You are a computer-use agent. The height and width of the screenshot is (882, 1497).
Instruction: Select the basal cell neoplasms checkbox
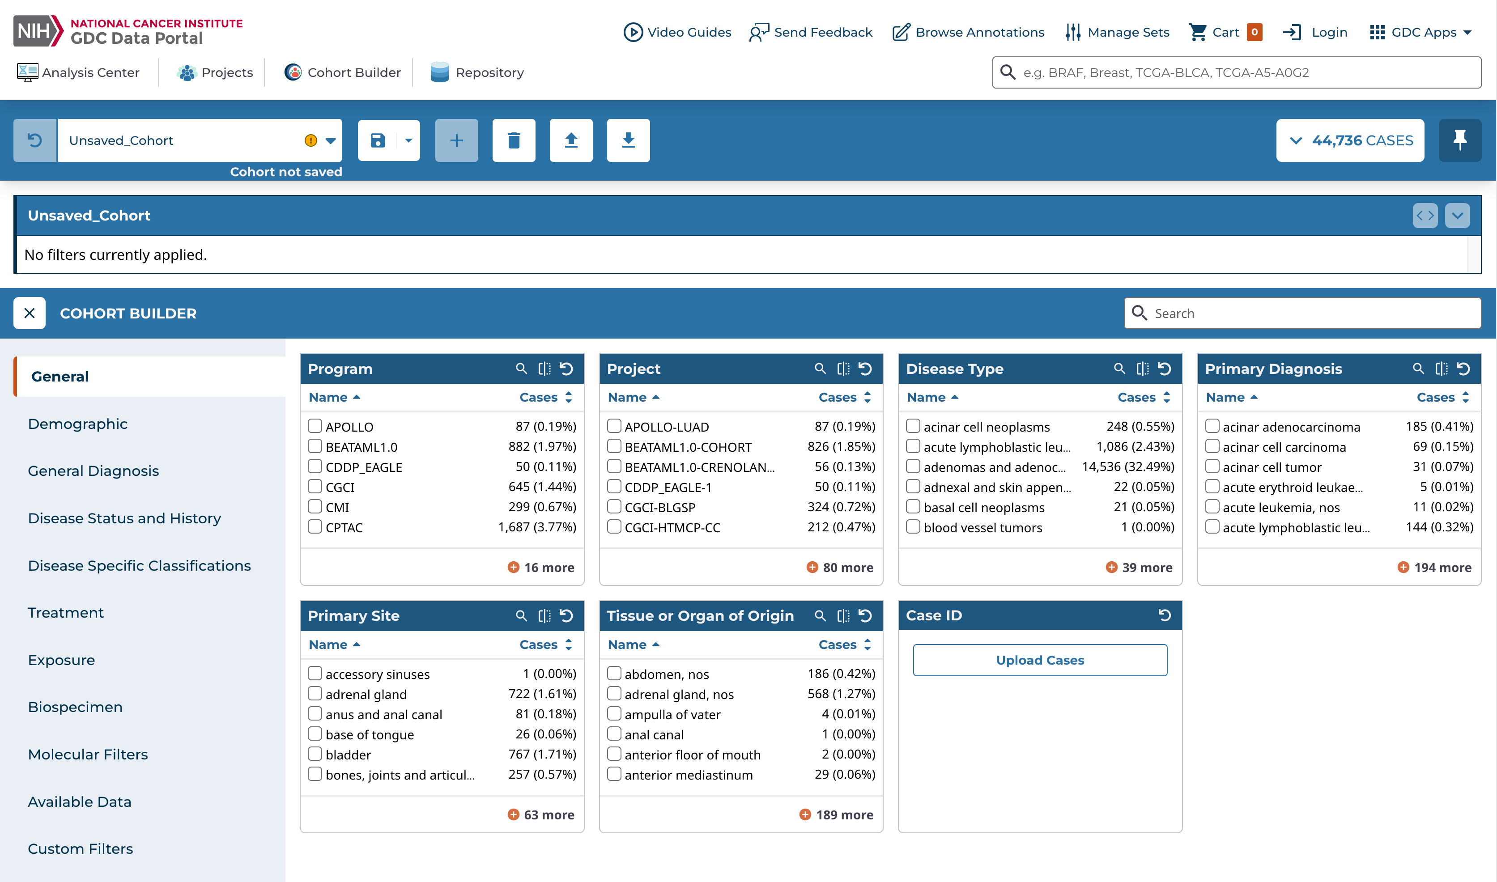pyautogui.click(x=913, y=506)
